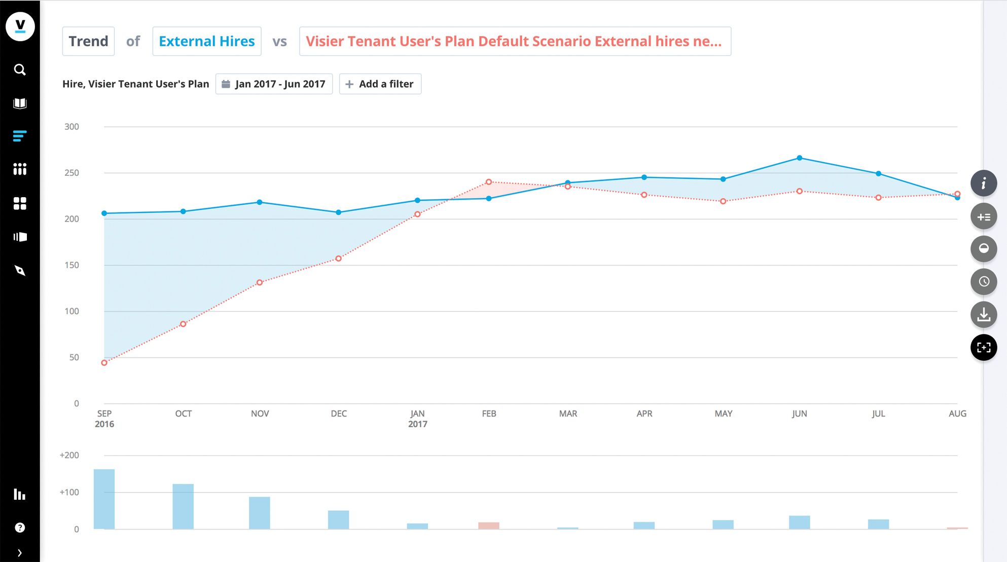Open the Plan Default Scenario comparison selector
This screenshot has width=1007, height=562.
[515, 41]
